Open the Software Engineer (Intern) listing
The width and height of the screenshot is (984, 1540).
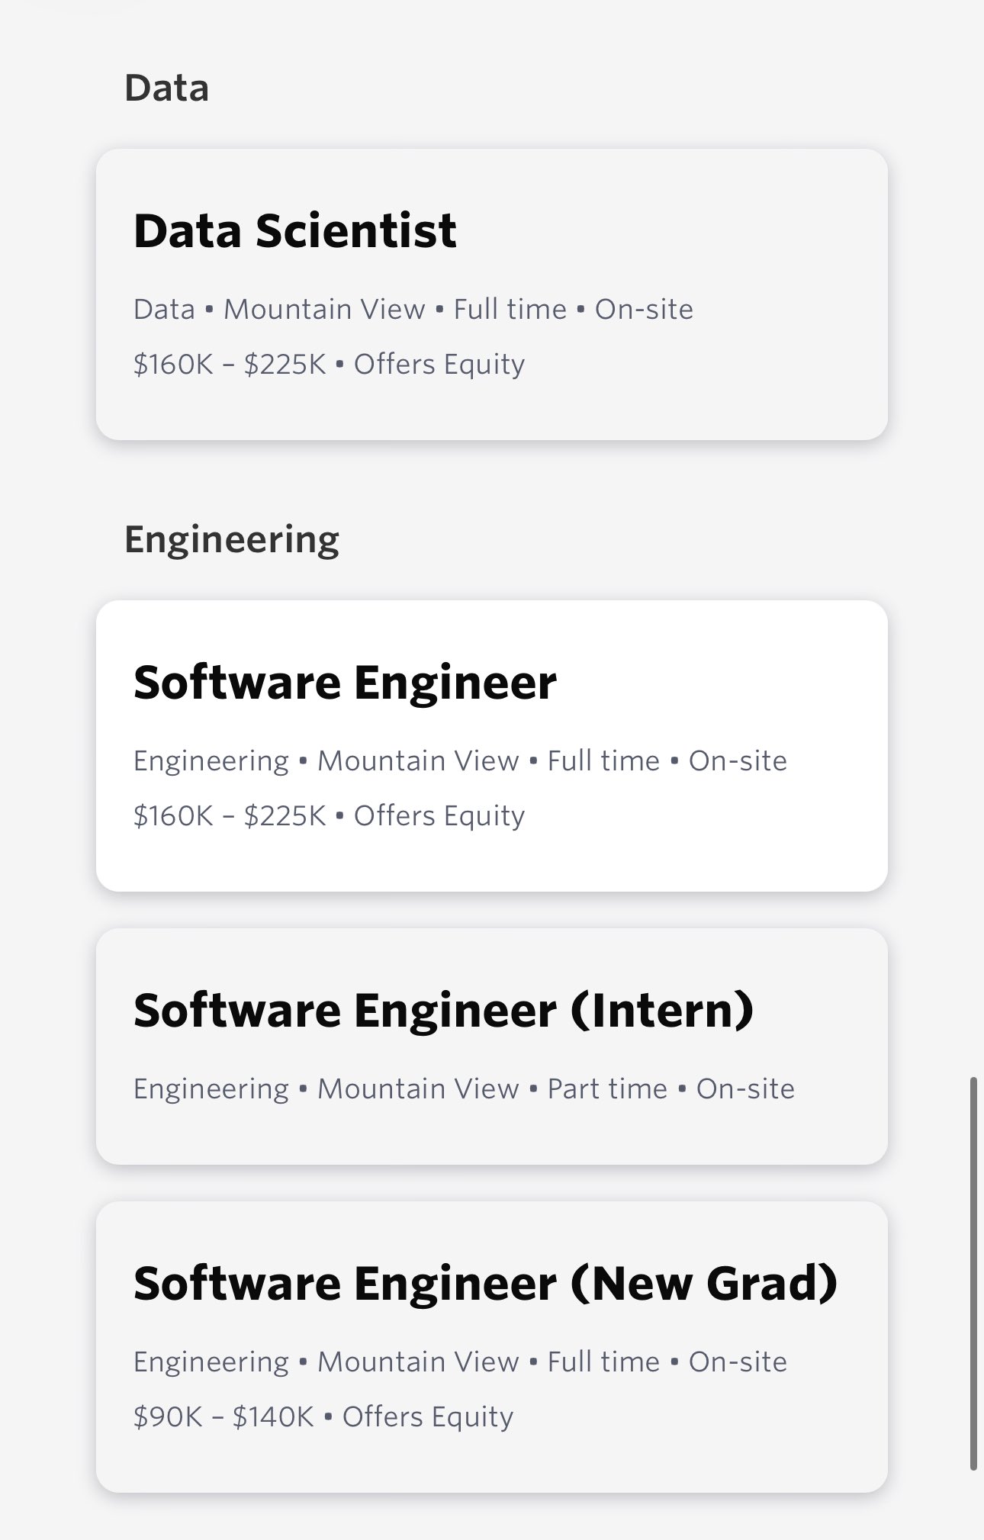(443, 1010)
